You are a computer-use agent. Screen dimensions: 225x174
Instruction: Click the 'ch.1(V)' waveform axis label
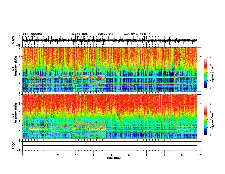(x=14, y=40)
